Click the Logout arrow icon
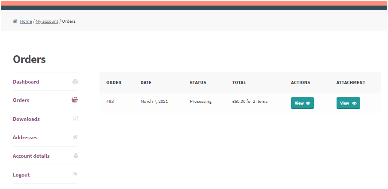 coord(75,174)
